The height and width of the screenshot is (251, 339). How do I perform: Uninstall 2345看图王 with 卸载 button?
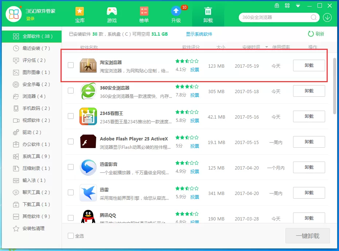(x=309, y=116)
